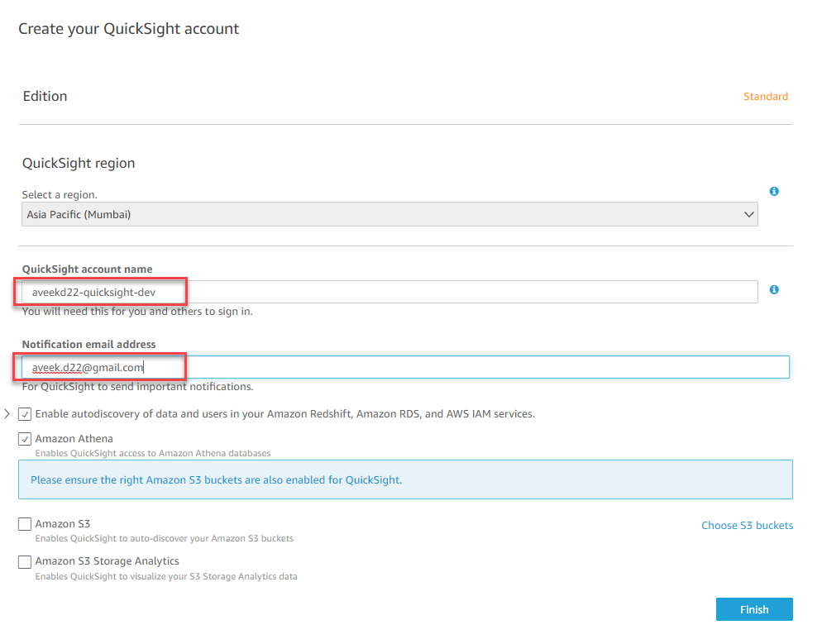Click the Create your QuickSight account title
The height and width of the screenshot is (639, 822).
pyautogui.click(x=129, y=29)
